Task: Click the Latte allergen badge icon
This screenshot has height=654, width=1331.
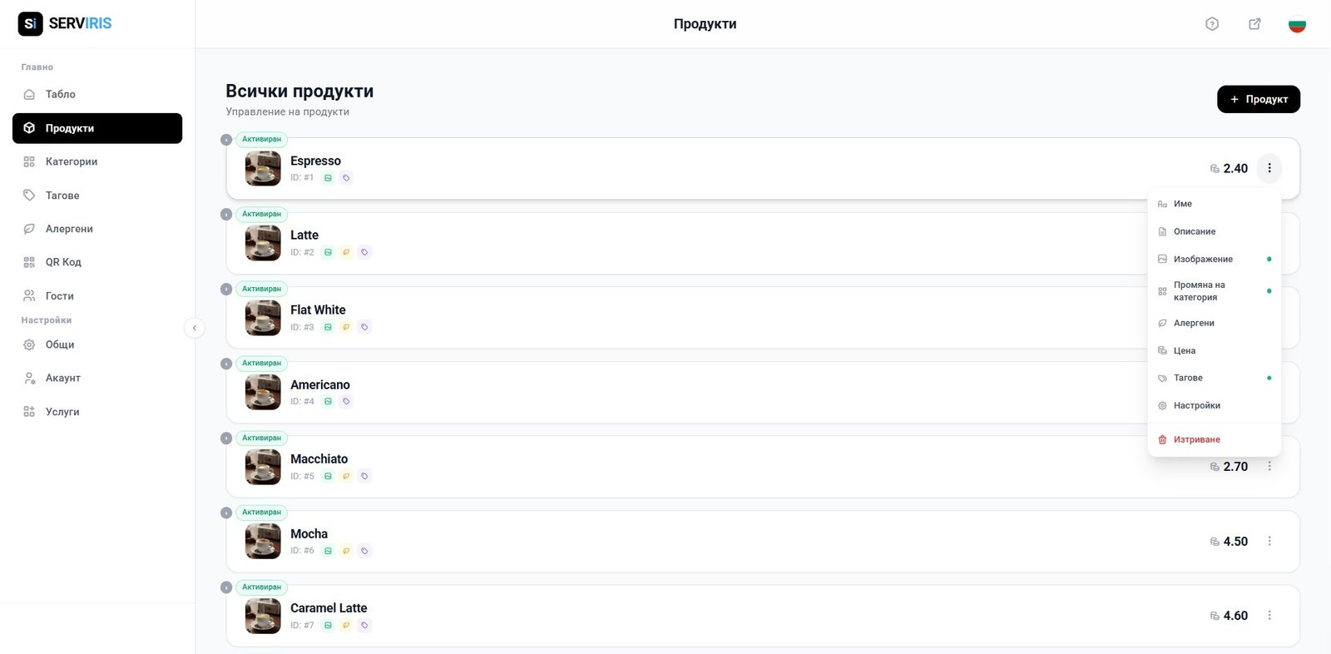Action: [346, 252]
